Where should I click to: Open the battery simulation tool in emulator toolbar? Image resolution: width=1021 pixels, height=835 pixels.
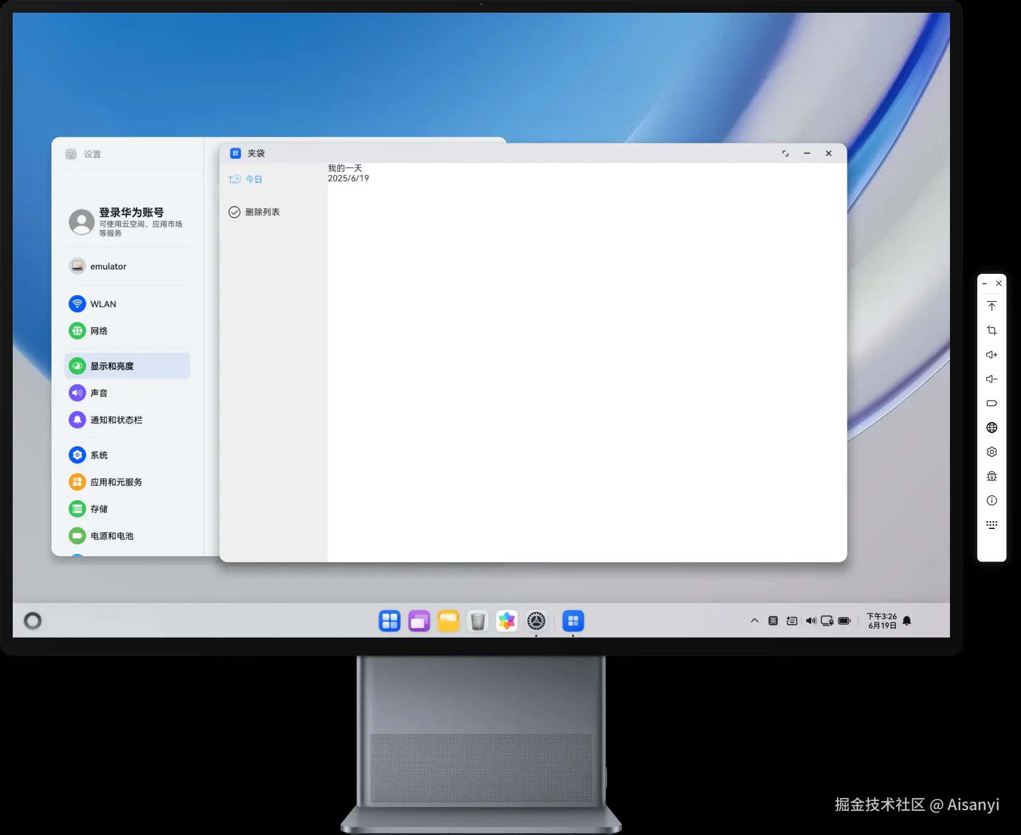pos(992,403)
